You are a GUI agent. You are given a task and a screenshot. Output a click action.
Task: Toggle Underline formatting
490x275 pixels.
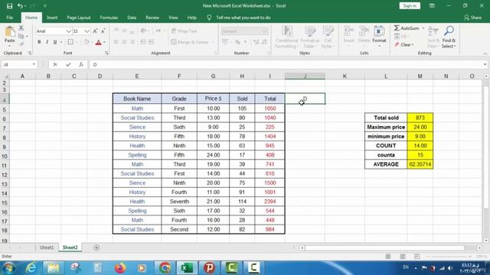55,42
